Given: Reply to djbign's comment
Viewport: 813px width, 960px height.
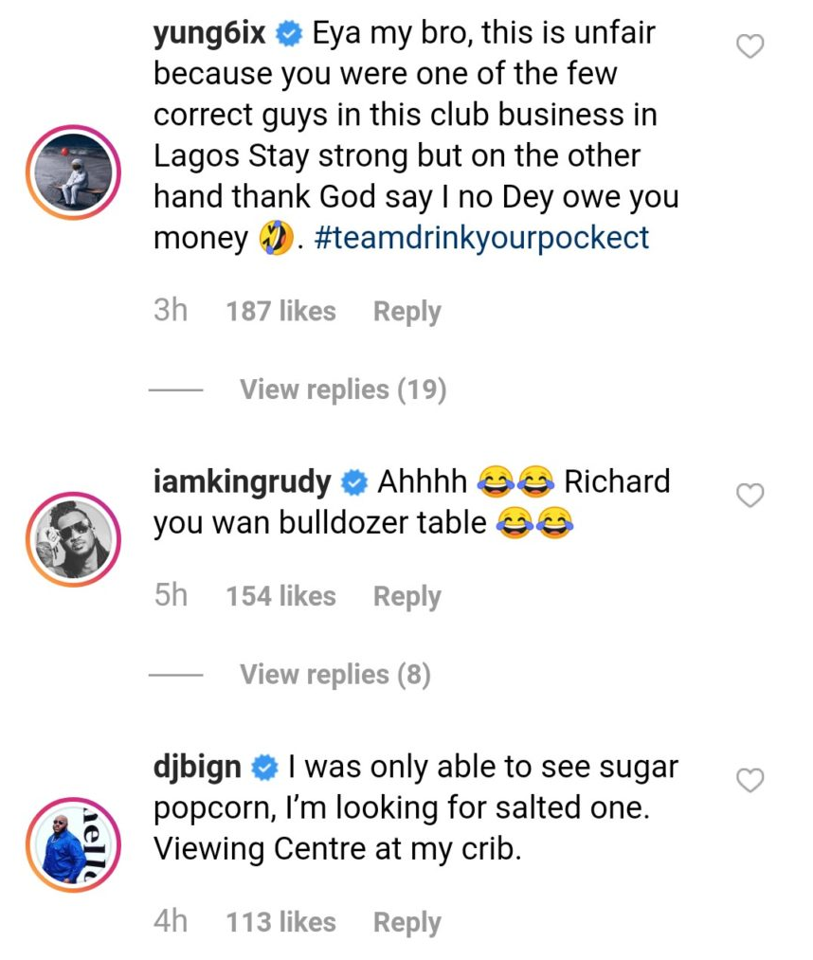Looking at the screenshot, I should 406,922.
